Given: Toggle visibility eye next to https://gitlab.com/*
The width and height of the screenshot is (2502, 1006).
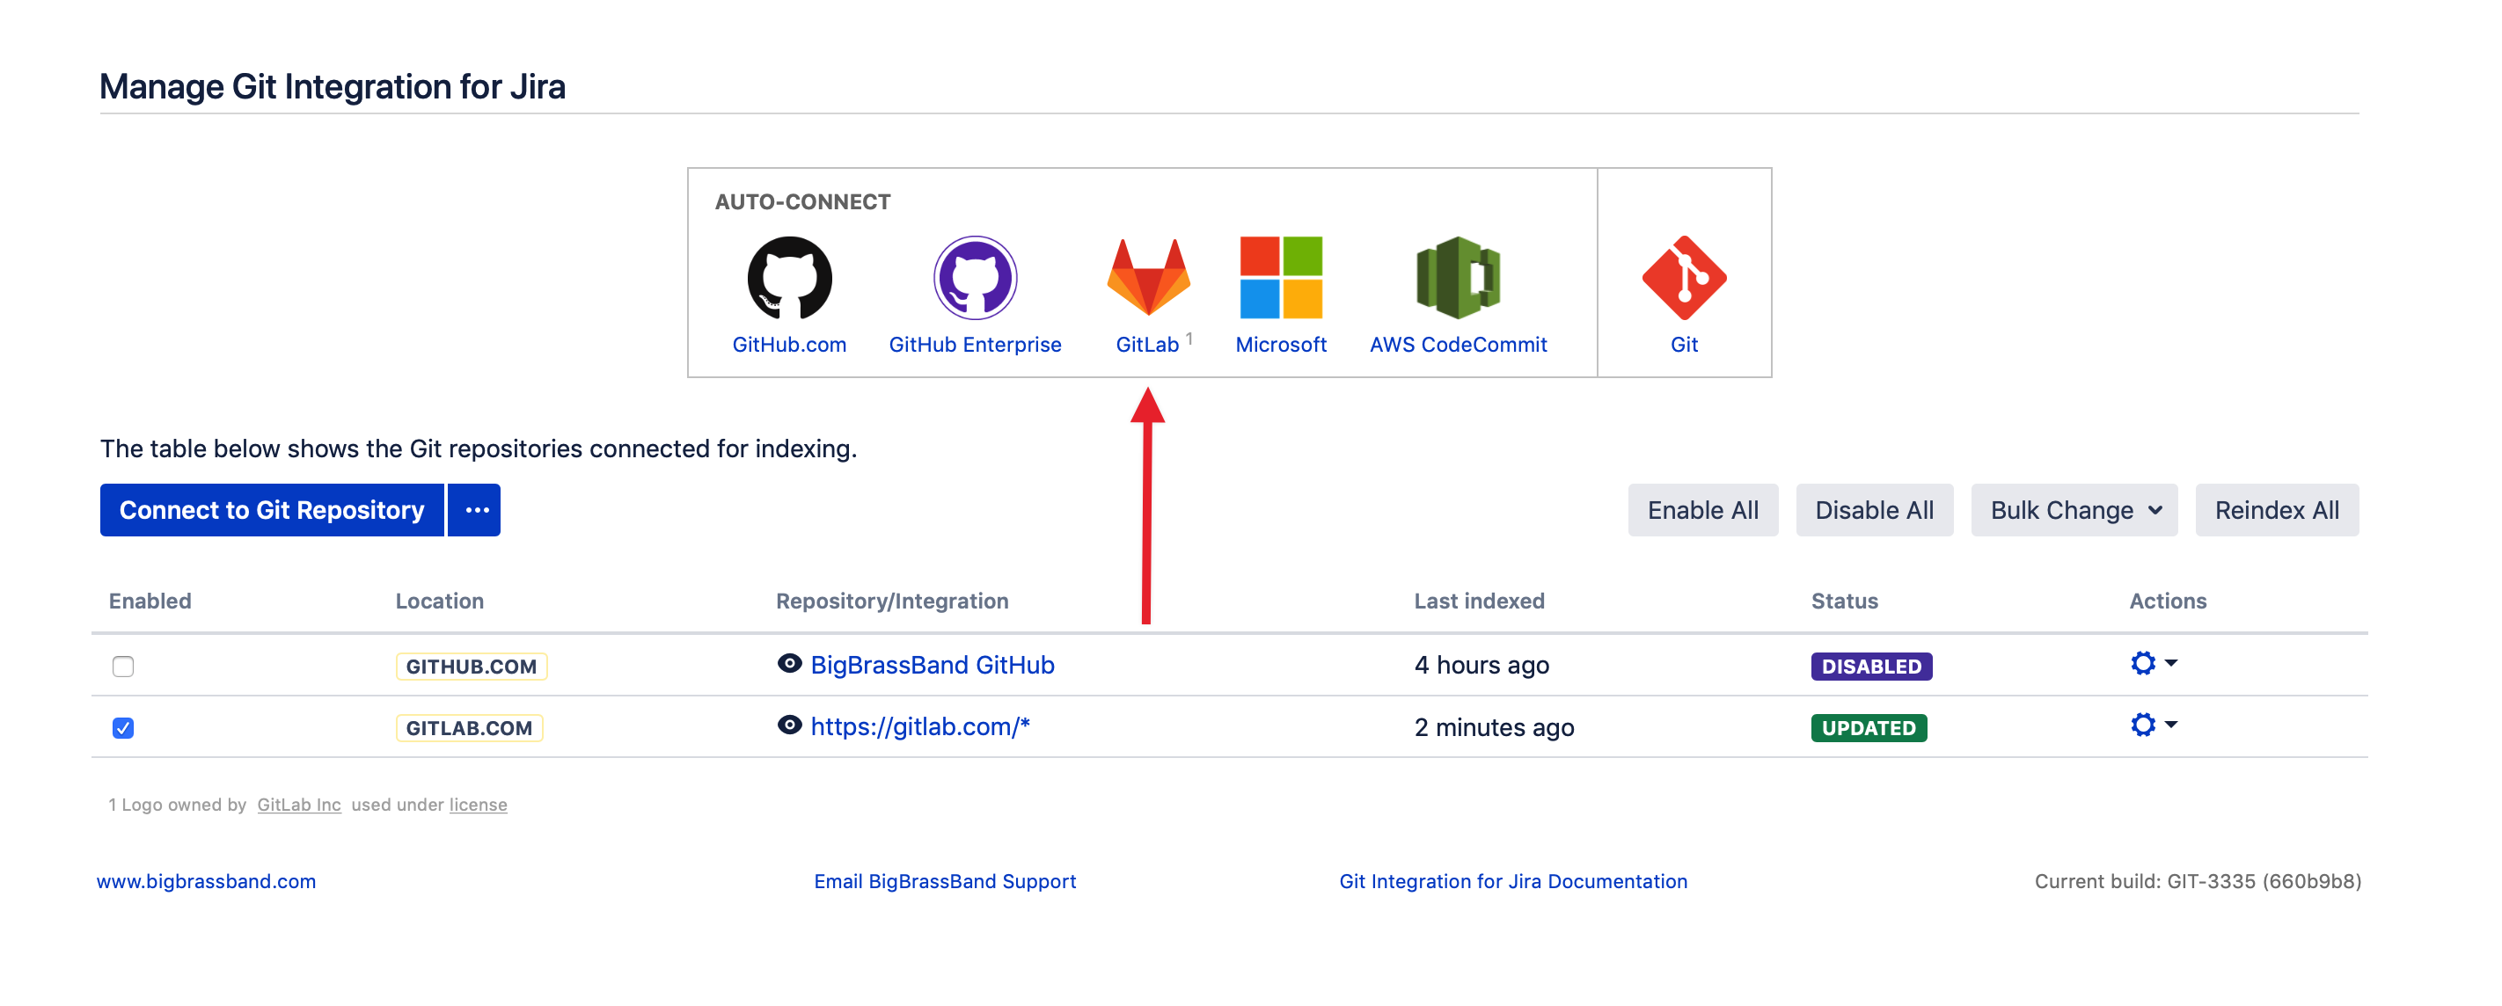Looking at the screenshot, I should (x=792, y=726).
